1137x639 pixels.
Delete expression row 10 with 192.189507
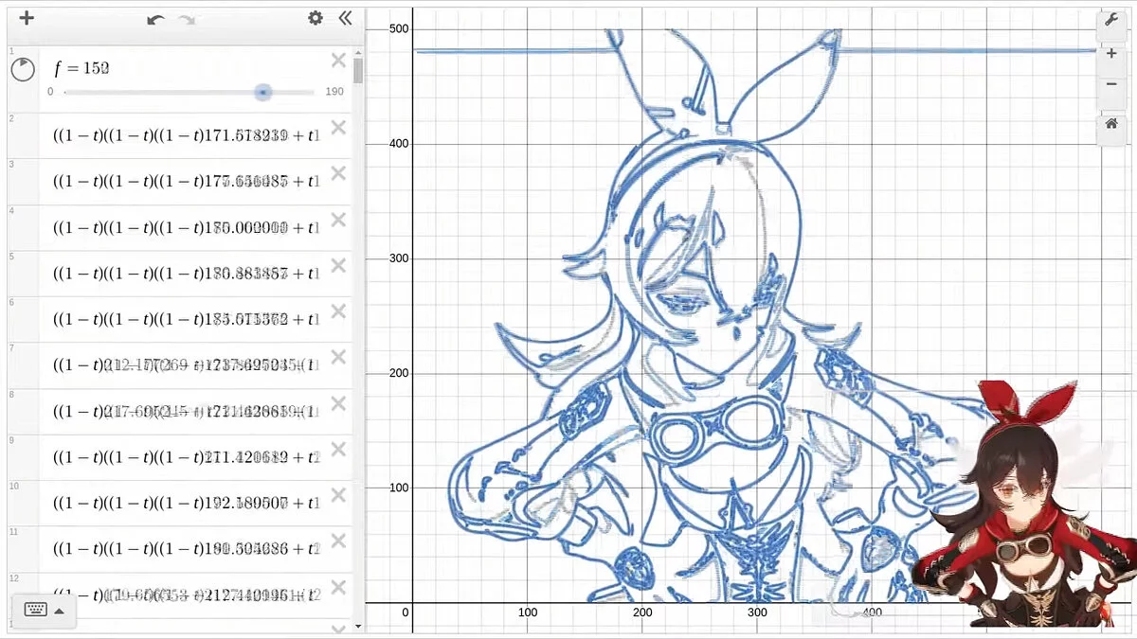(338, 496)
